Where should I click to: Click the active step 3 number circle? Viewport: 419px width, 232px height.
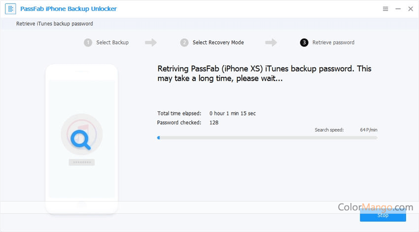304,43
